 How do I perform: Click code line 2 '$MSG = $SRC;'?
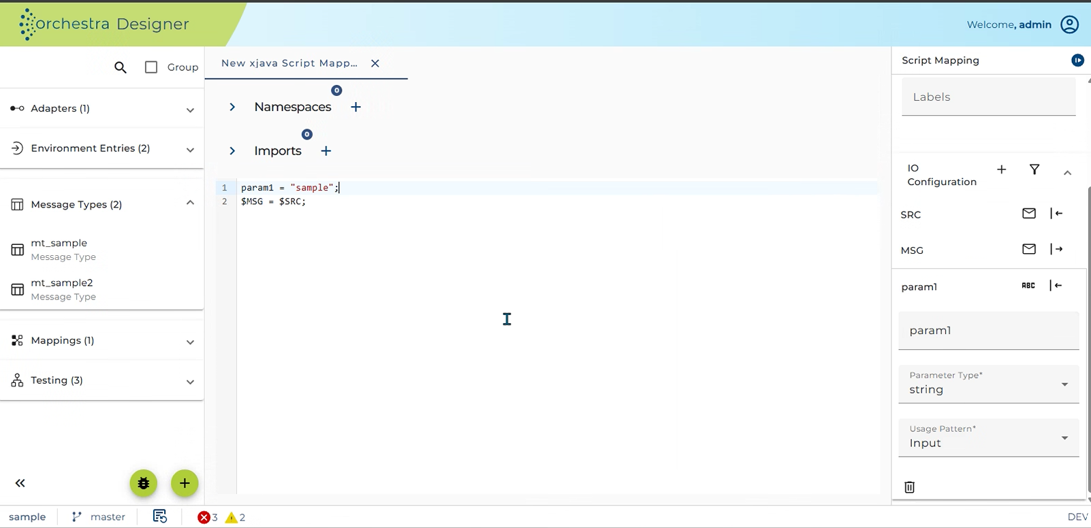[274, 201]
